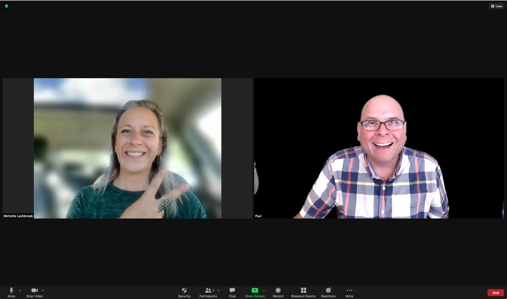The width and height of the screenshot is (507, 299).
Task: Expand the caret next to Participants
Action: click(x=219, y=290)
